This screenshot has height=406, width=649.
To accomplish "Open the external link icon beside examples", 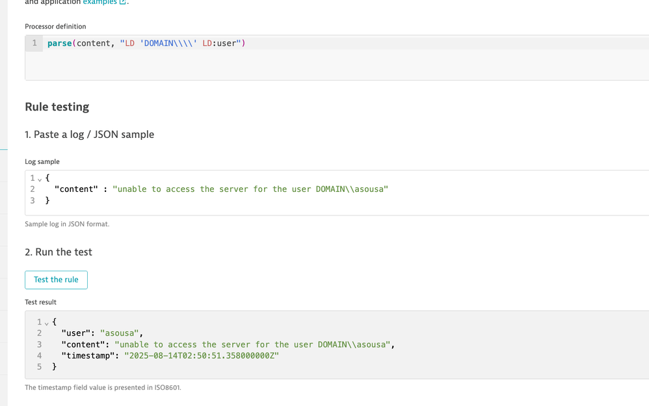I will click(122, 2).
